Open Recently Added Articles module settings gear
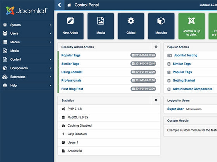Screen dimensions: 217x162 pyautogui.click(x=156, y=47)
